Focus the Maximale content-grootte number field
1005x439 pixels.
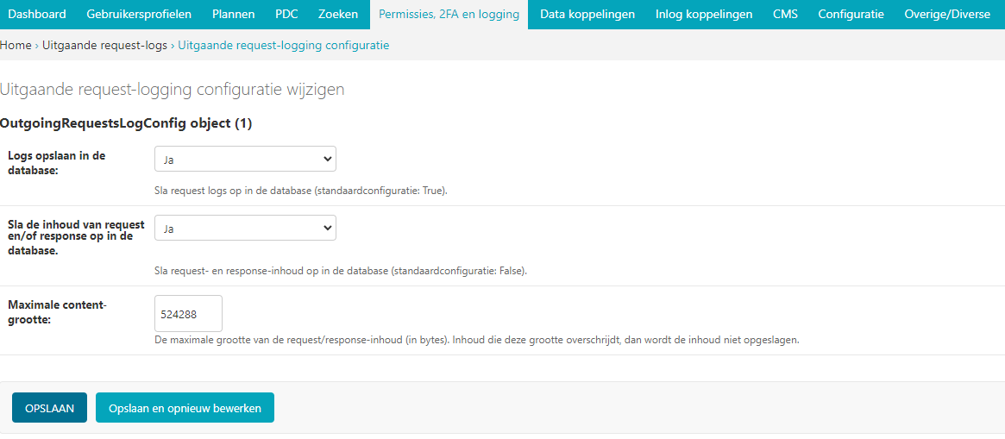click(188, 314)
